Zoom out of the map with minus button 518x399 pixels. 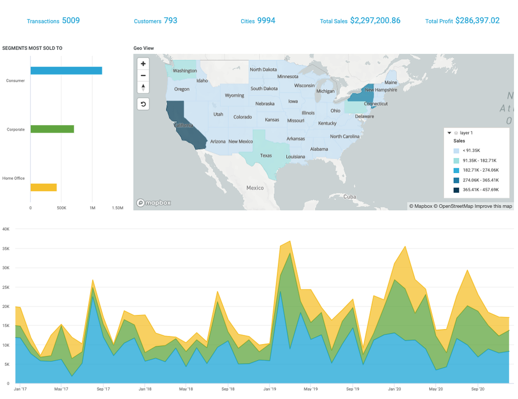(143, 76)
